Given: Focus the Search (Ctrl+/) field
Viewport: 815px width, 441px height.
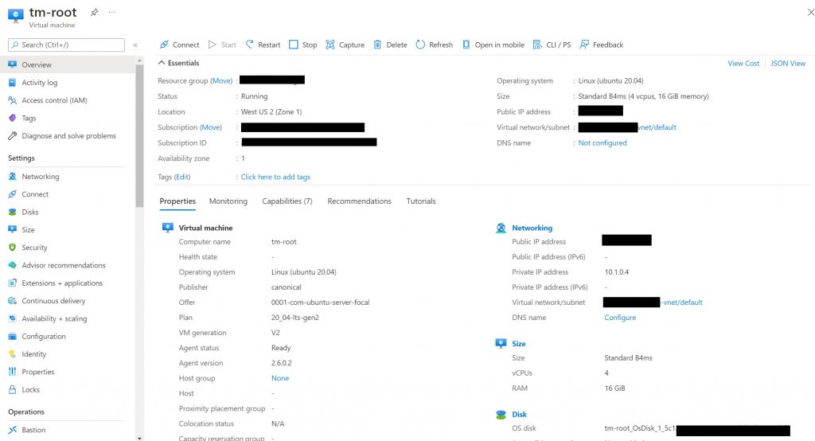Looking at the screenshot, I should tap(67, 45).
